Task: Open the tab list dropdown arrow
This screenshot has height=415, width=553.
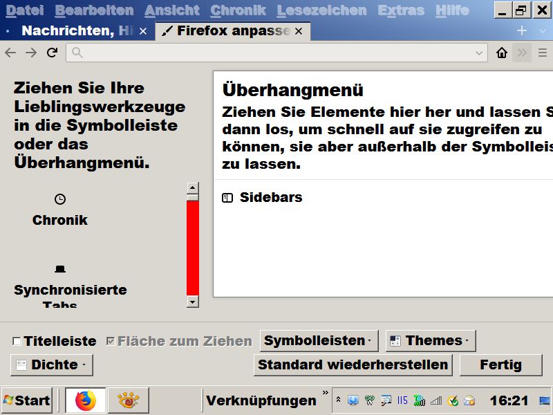Action: click(543, 30)
